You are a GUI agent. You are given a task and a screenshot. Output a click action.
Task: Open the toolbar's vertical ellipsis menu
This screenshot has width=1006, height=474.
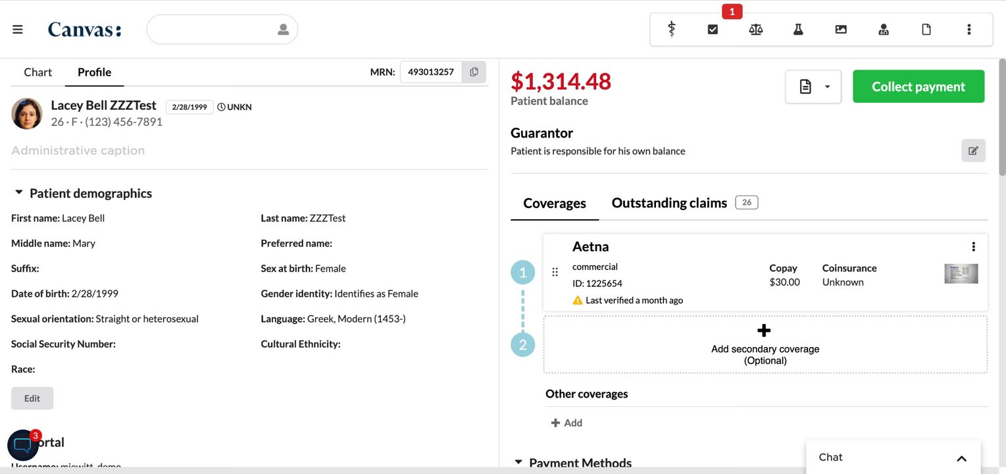pyautogui.click(x=968, y=30)
